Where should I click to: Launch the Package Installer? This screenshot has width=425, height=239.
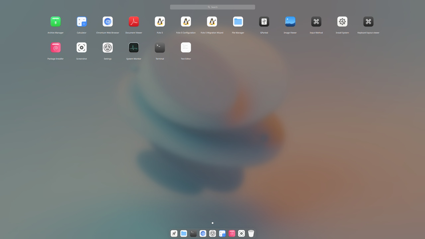click(x=55, y=47)
